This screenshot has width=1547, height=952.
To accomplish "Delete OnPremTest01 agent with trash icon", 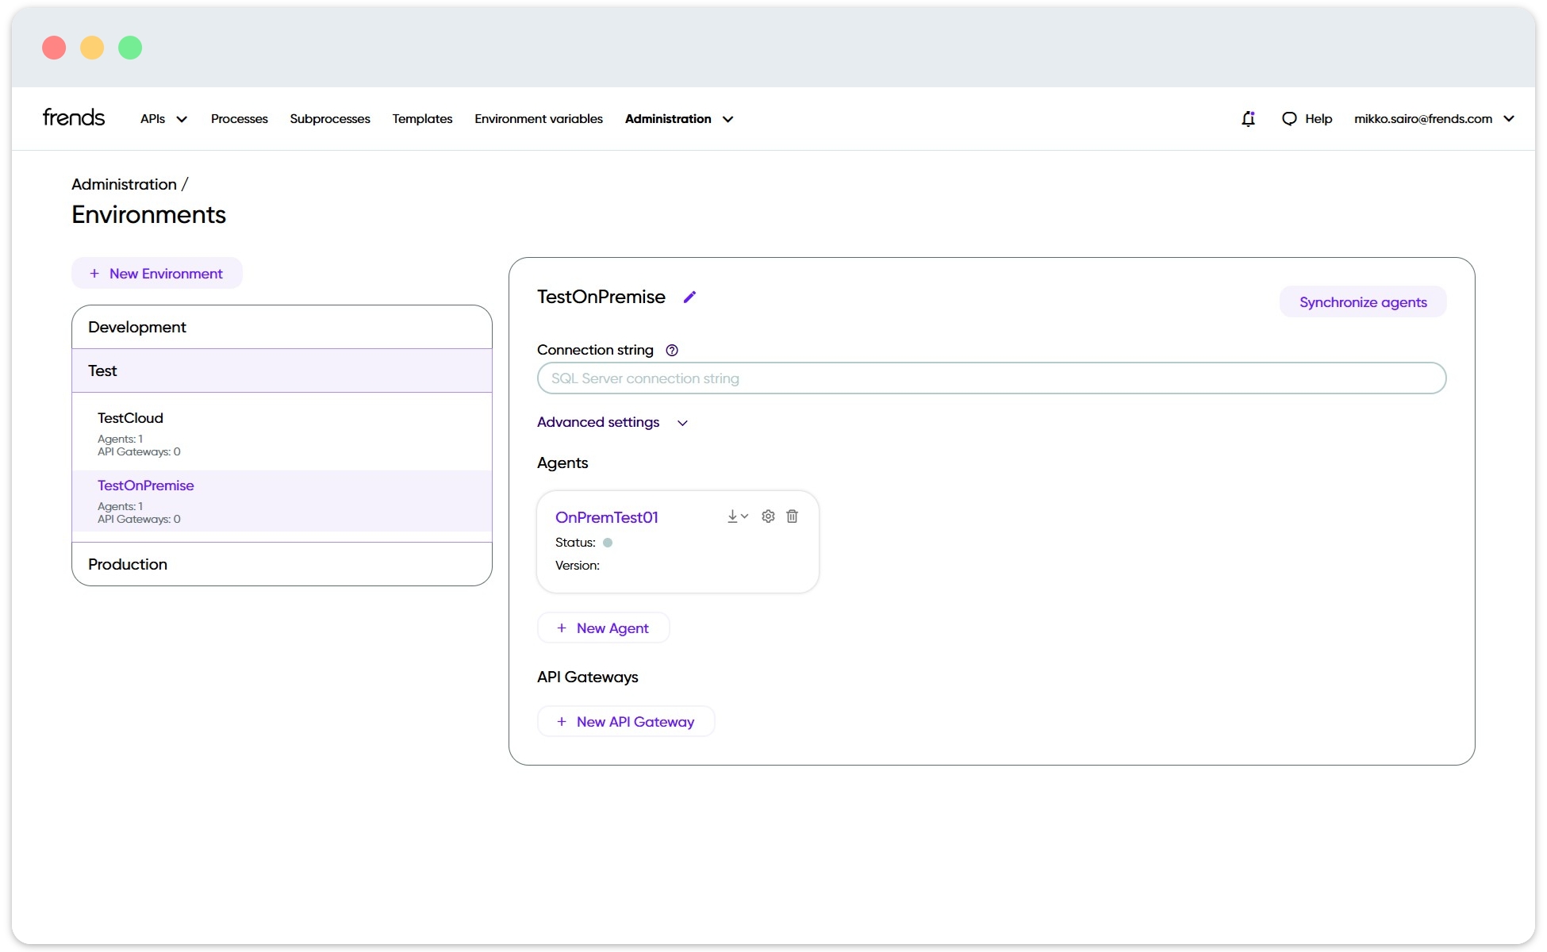I will pos(792,516).
